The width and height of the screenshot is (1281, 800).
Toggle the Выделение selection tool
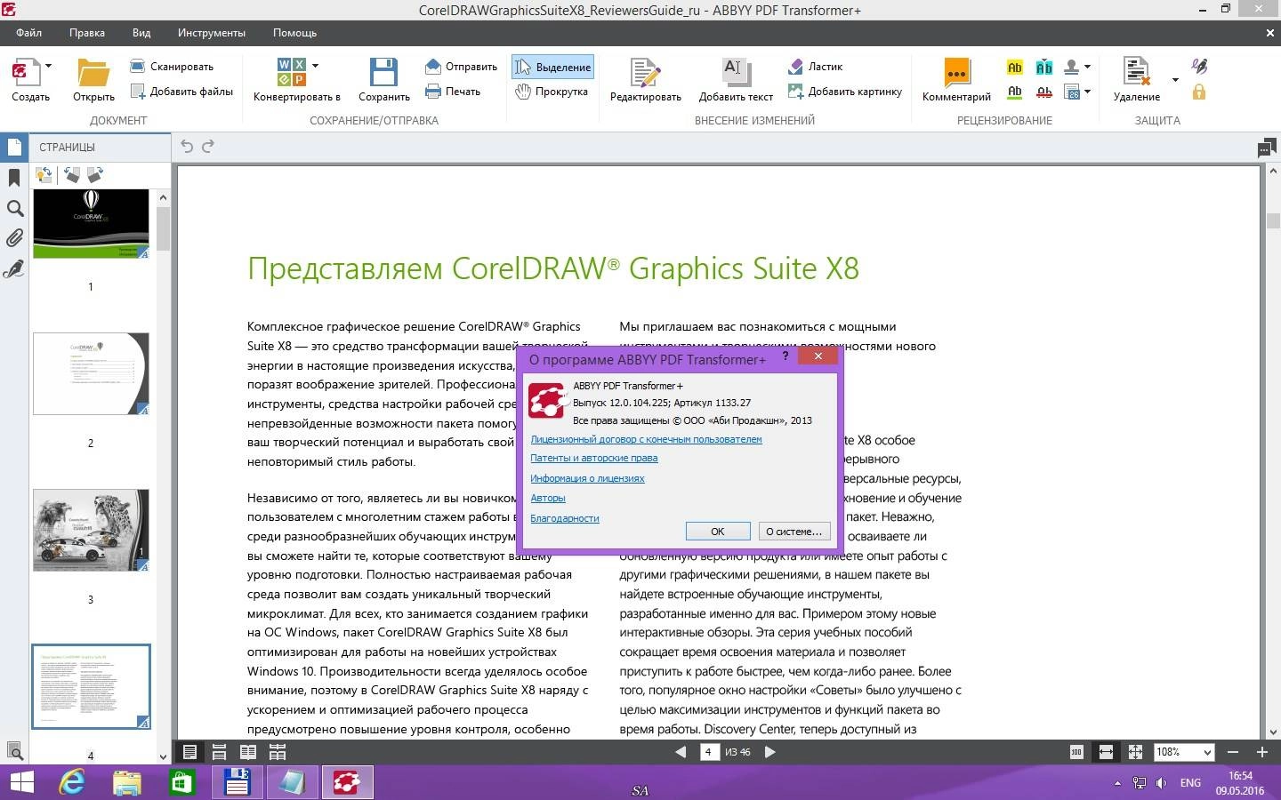point(552,67)
